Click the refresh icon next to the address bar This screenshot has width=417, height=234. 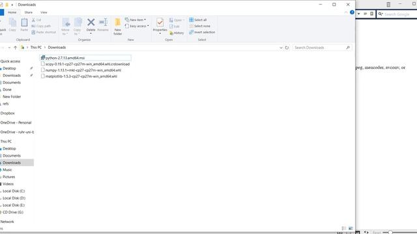point(287,47)
